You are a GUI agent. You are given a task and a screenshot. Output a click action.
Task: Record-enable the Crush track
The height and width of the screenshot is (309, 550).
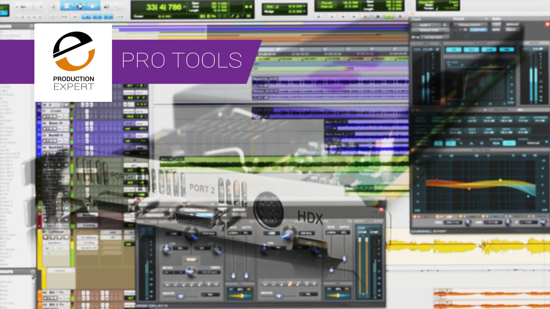click(x=44, y=117)
